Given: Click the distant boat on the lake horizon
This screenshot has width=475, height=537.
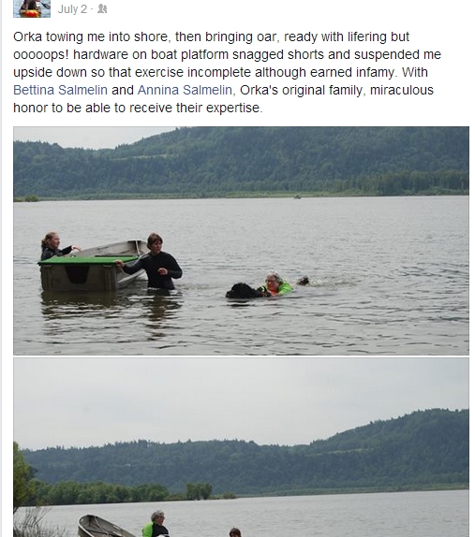Looking at the screenshot, I should tap(297, 196).
